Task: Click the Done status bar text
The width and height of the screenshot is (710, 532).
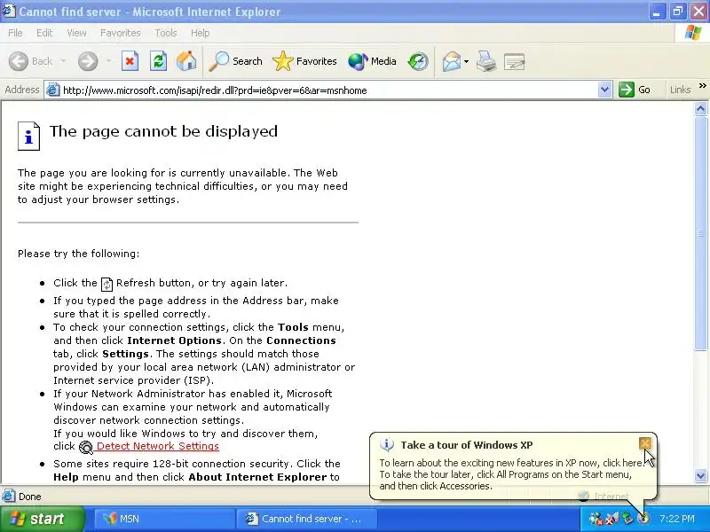Action: (x=30, y=497)
